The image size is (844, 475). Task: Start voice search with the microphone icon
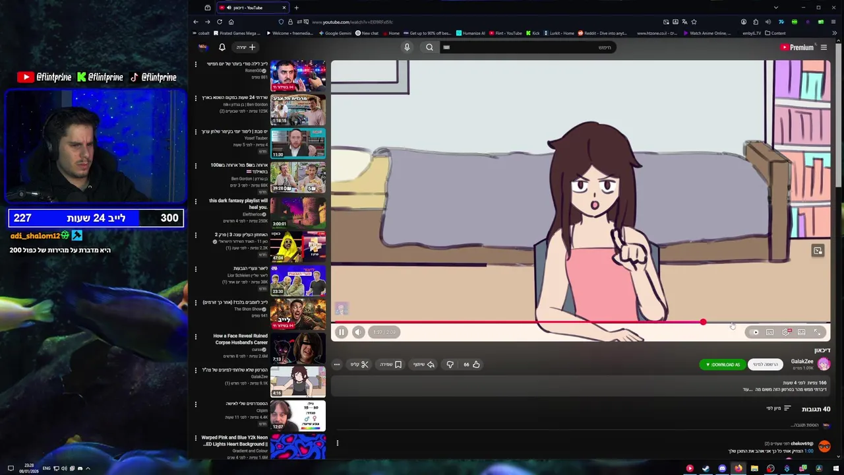point(407,47)
